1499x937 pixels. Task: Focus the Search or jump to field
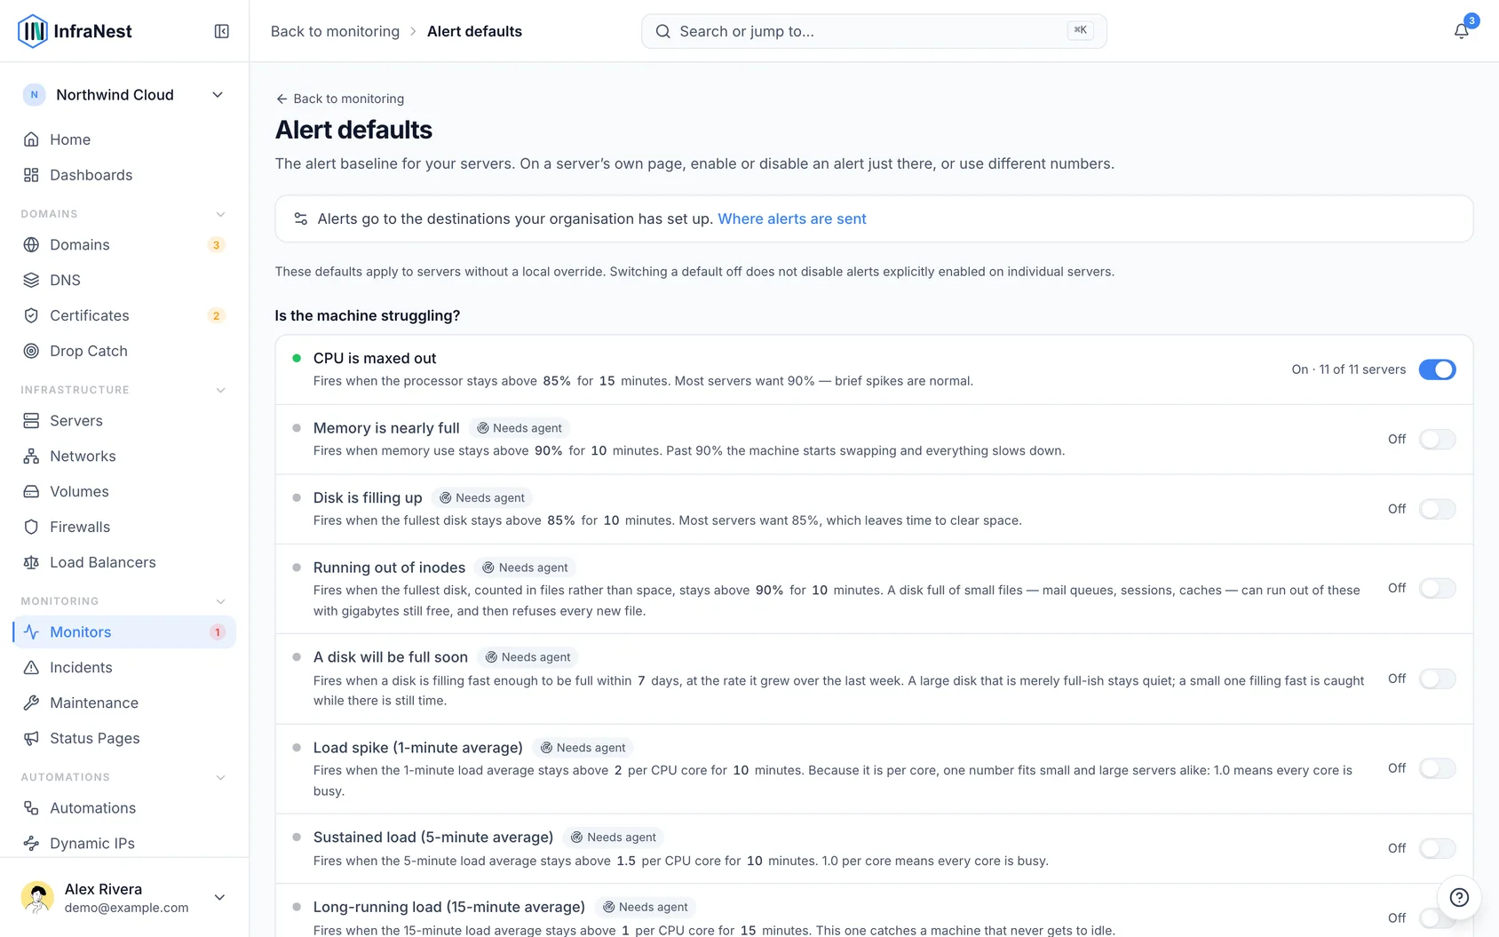874,31
